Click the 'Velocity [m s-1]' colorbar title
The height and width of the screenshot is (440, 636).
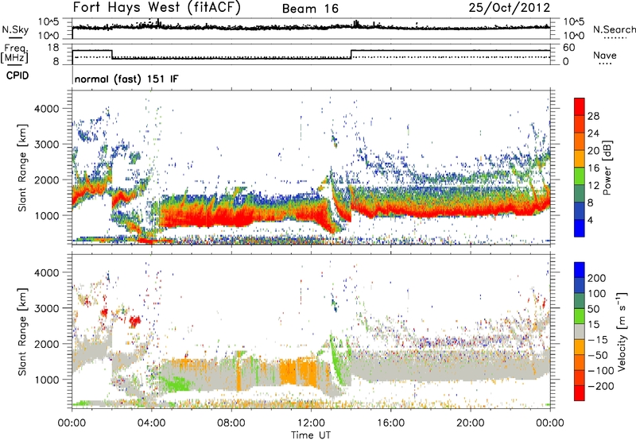pyautogui.click(x=622, y=331)
